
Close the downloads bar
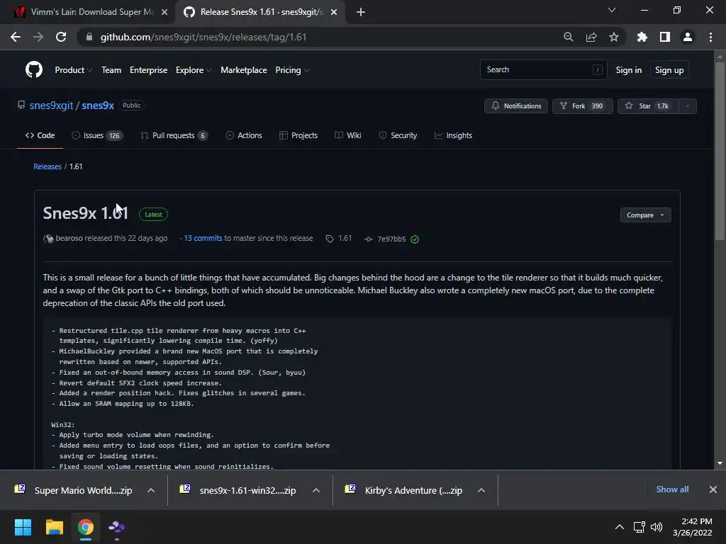click(x=713, y=489)
